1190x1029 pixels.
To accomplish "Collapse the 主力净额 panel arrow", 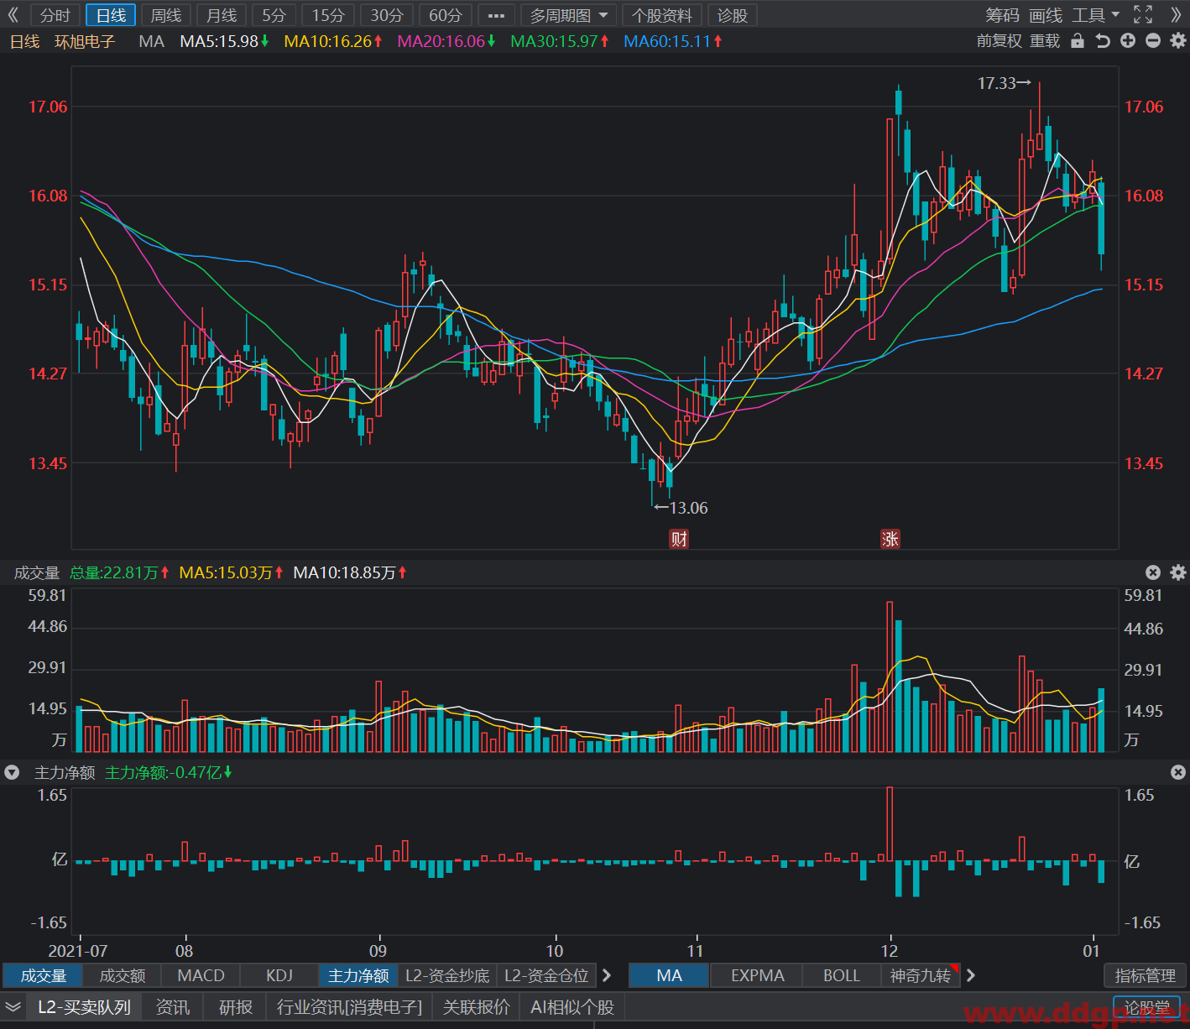I will [12, 772].
